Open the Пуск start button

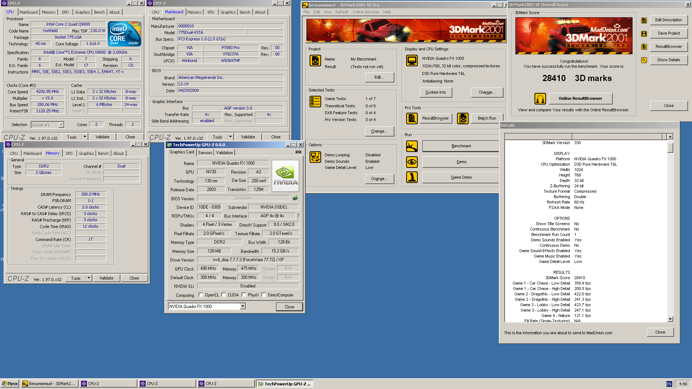coord(10,384)
